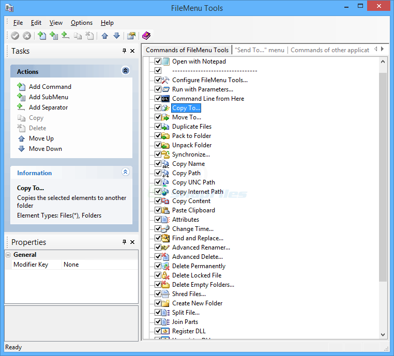The width and height of the screenshot is (394, 356).
Task: Toggle the Copy Name checkbox
Action: click(158, 163)
